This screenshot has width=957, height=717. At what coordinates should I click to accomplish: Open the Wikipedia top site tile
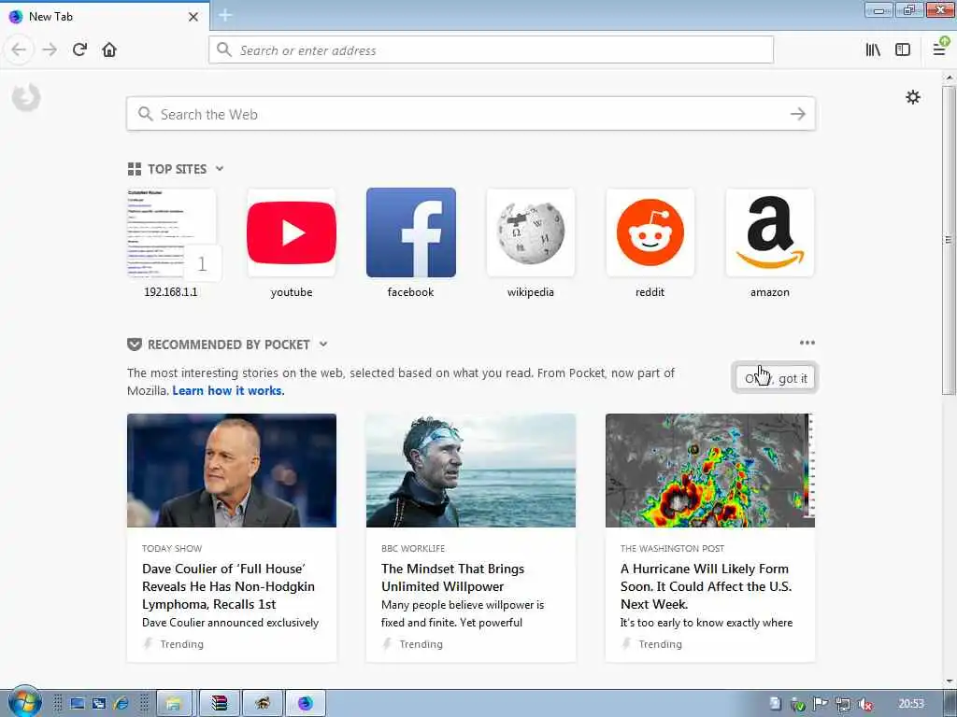pos(531,232)
